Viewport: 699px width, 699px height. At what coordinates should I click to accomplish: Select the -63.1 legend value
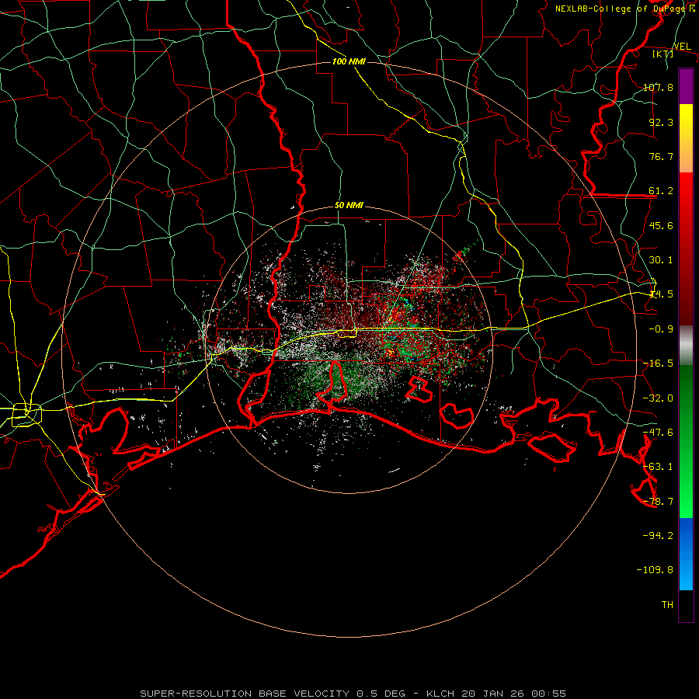tap(658, 467)
